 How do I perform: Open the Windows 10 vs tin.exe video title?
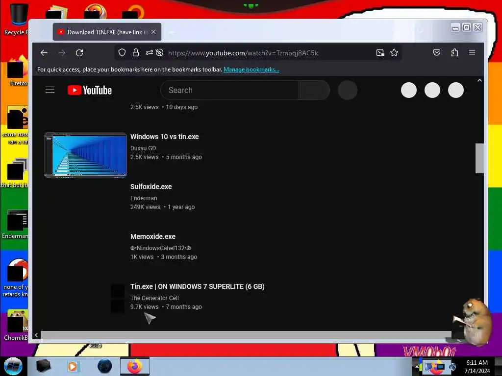(x=165, y=137)
